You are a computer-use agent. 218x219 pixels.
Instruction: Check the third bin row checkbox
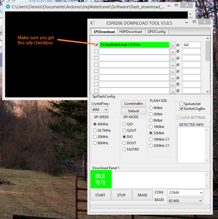(x=96, y=58)
